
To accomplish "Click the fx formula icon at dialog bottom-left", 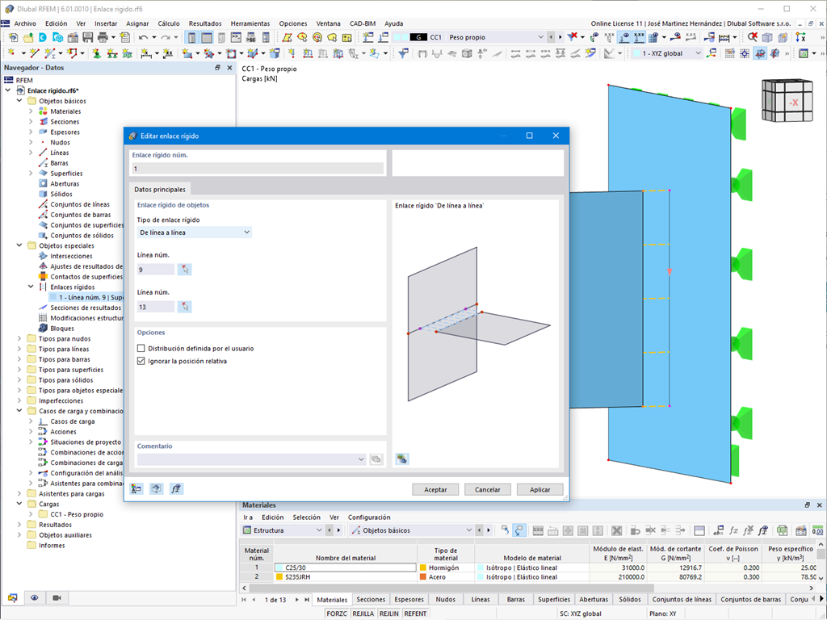I will click(x=175, y=488).
